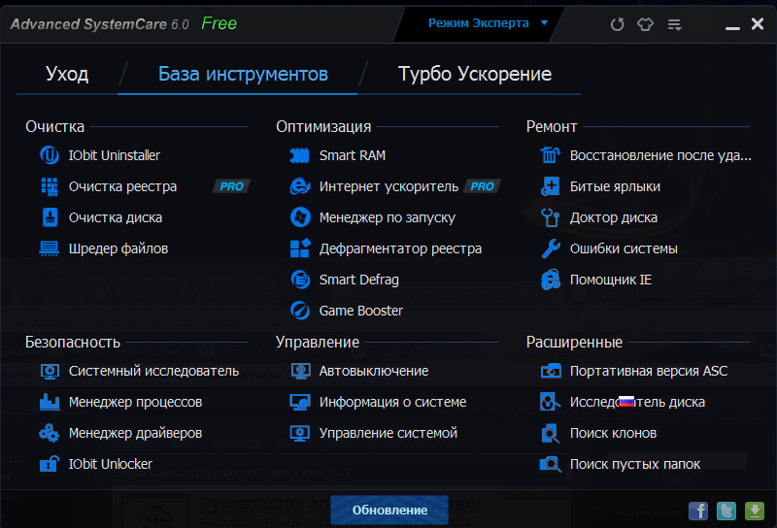777x528 pixels.
Task: Click the Дефрагментатор реестра icon
Action: point(300,248)
